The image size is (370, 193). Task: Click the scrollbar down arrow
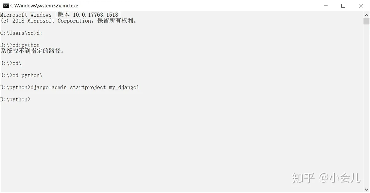(366, 190)
